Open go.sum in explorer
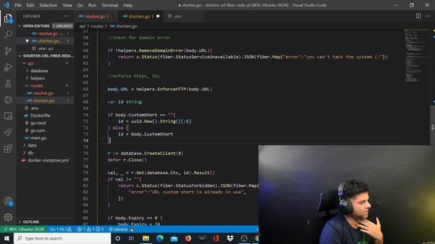This screenshot has height=244, width=435. (46, 131)
